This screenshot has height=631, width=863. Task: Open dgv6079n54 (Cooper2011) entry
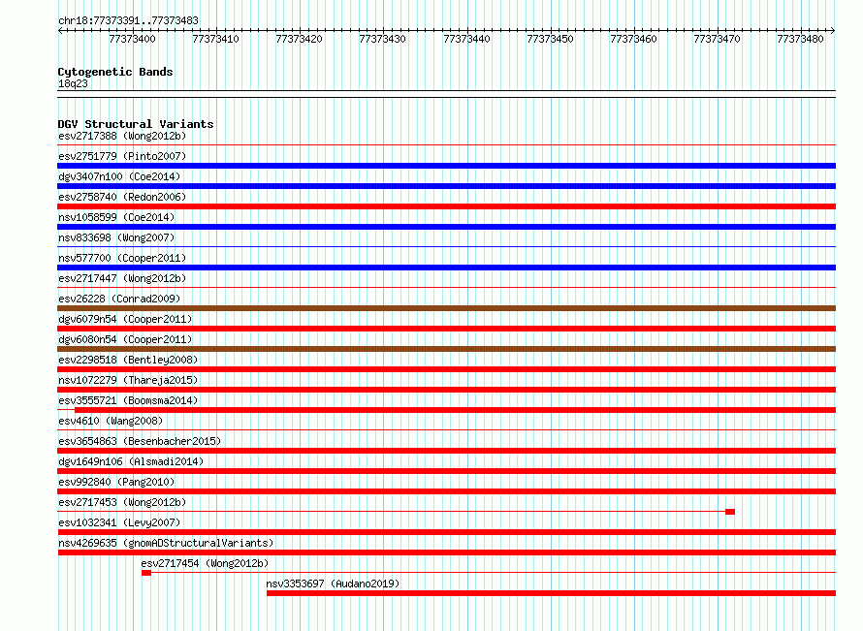coord(125,319)
